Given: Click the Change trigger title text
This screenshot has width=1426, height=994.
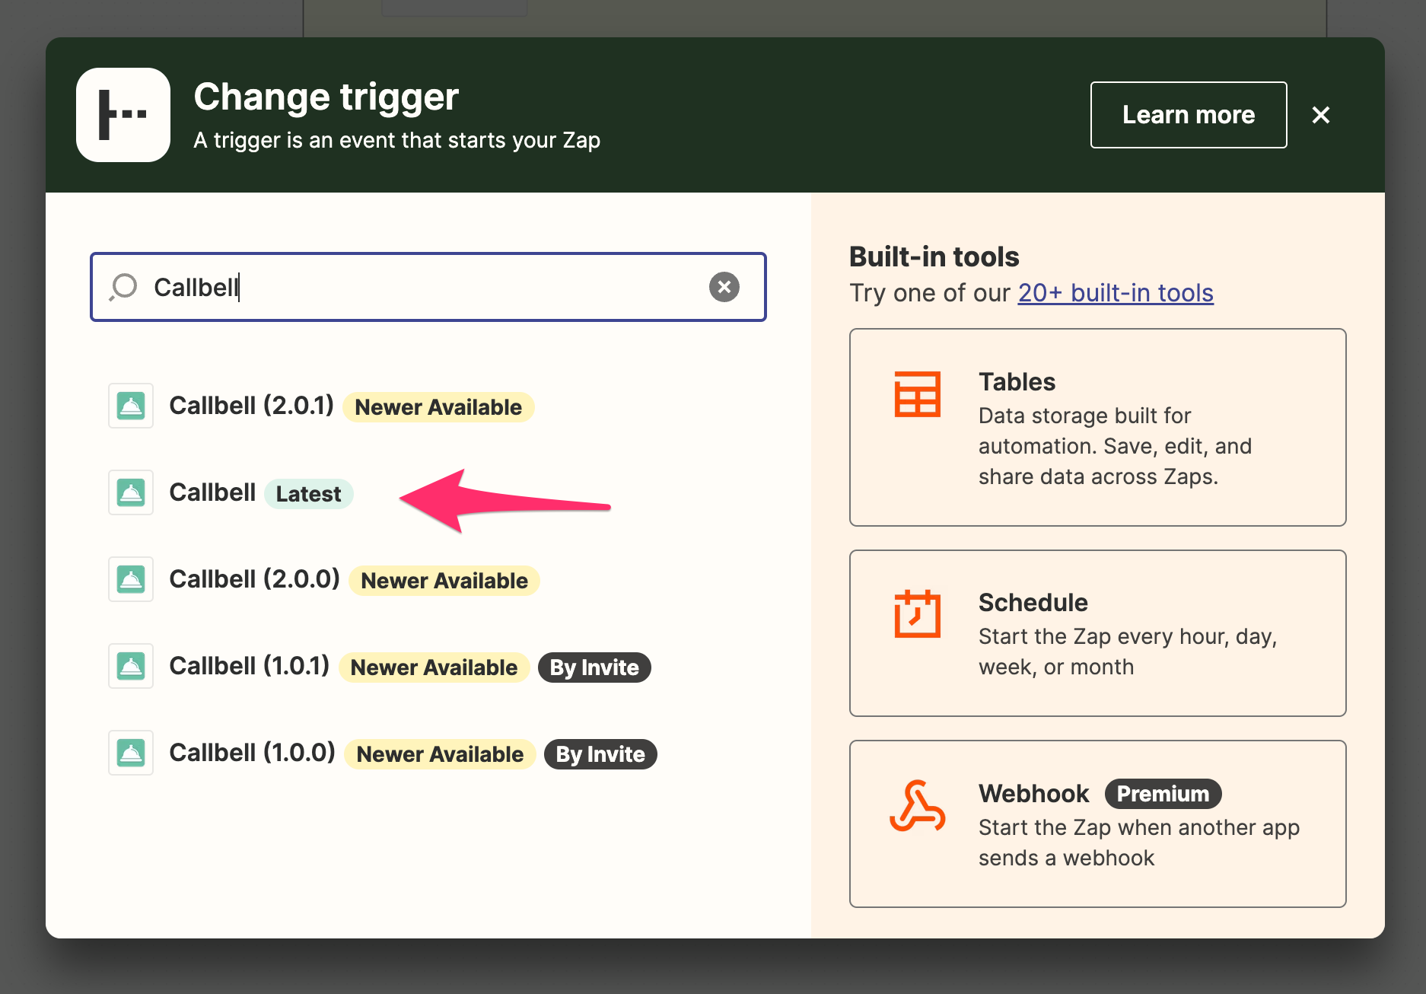Looking at the screenshot, I should [326, 97].
